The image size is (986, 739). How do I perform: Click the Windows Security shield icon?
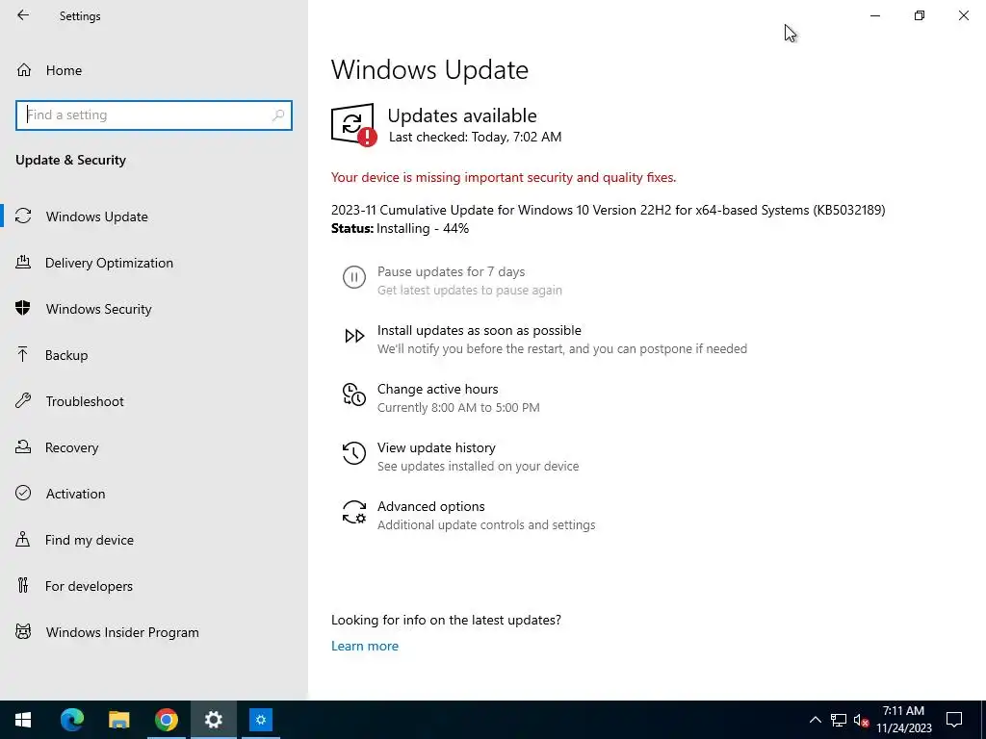tap(23, 308)
